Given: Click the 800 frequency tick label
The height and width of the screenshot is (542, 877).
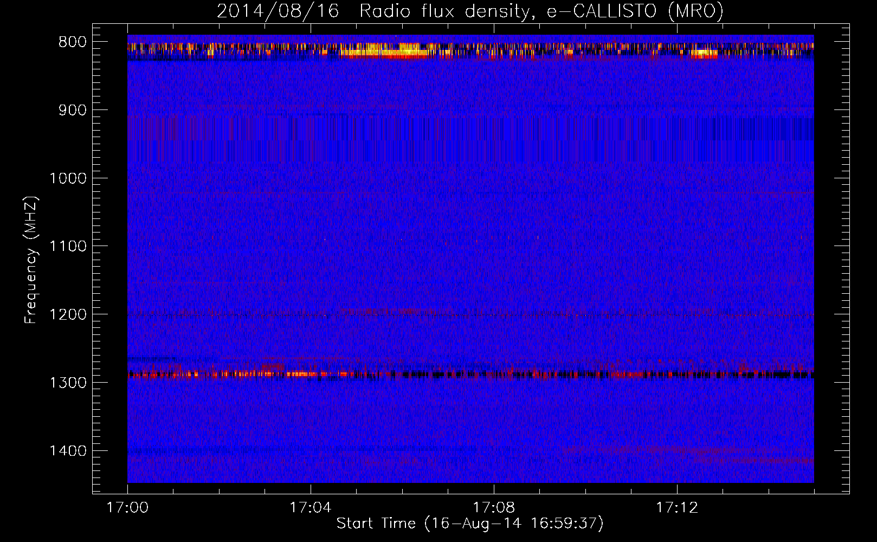Looking at the screenshot, I should coord(73,42).
